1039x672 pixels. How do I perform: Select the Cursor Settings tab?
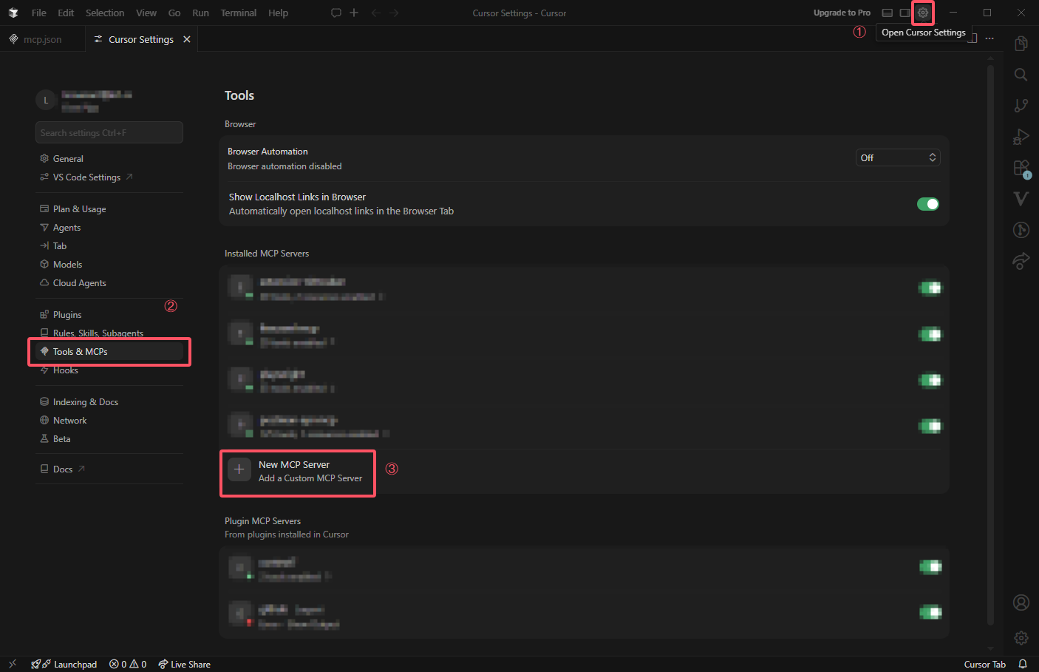tap(140, 39)
